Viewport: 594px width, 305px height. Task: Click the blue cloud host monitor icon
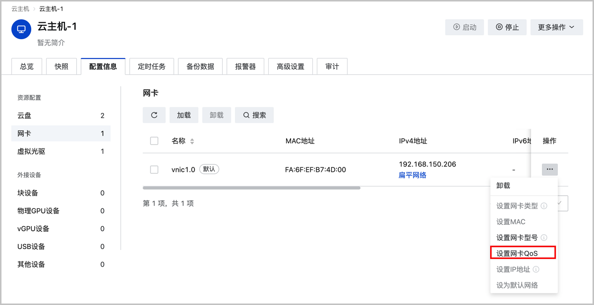tap(21, 29)
